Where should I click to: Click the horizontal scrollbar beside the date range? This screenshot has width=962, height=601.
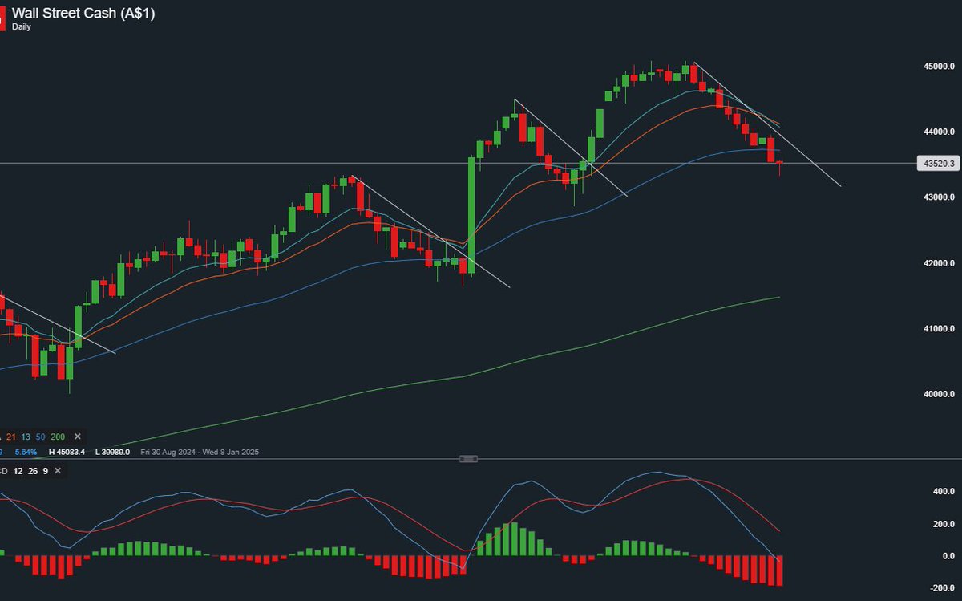coord(468,458)
